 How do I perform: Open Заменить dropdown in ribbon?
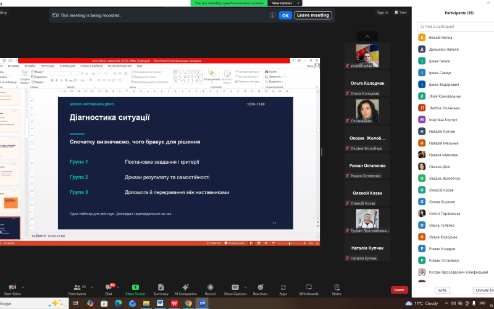point(274,77)
